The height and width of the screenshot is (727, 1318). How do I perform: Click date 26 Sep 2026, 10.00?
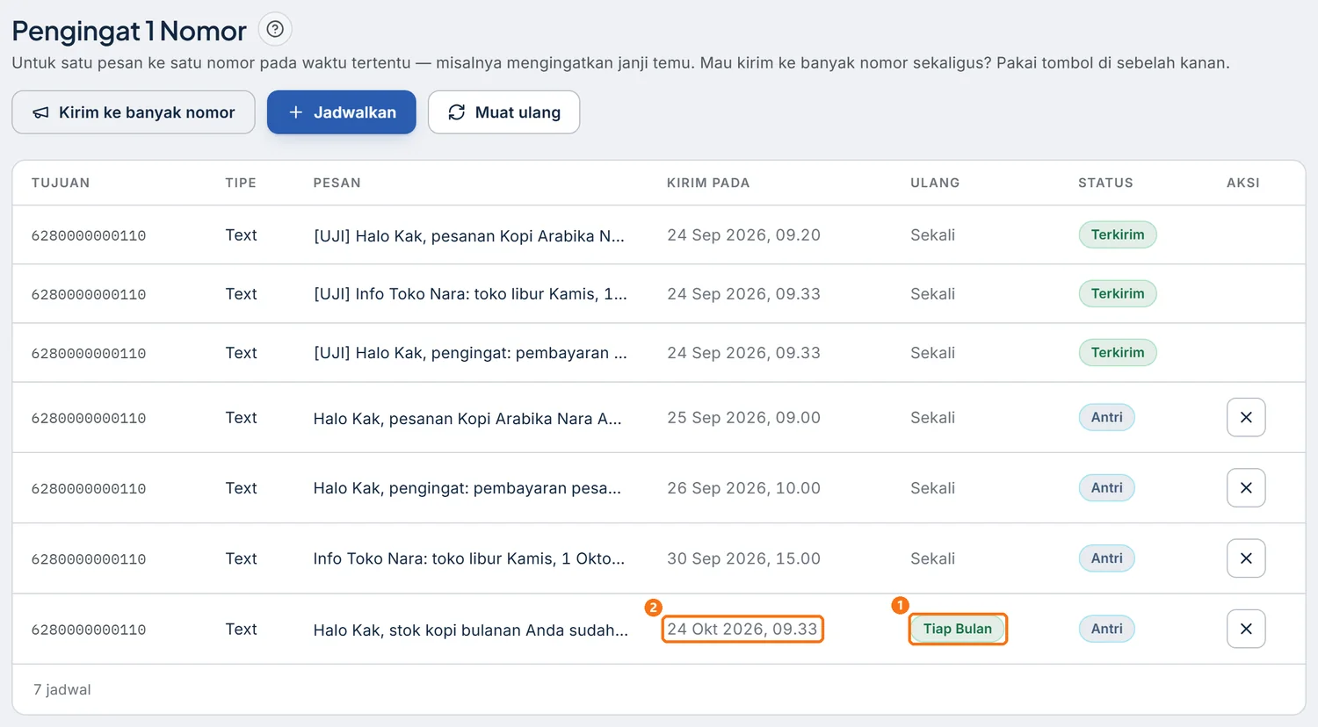(743, 488)
